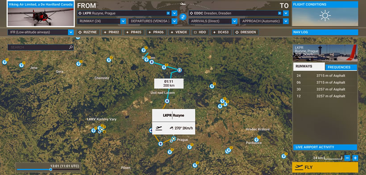
Task: Click the time of day slider handle
Action: pyautogui.click(x=50, y=169)
